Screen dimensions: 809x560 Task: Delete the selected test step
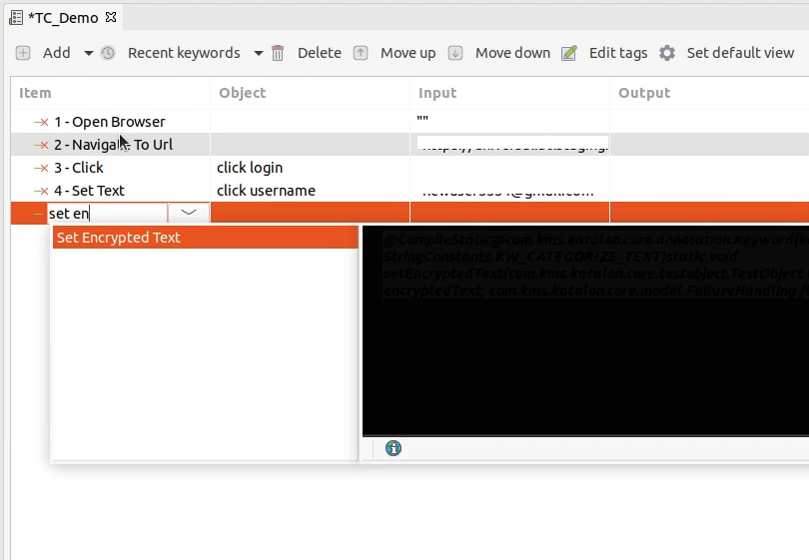pyautogui.click(x=319, y=53)
